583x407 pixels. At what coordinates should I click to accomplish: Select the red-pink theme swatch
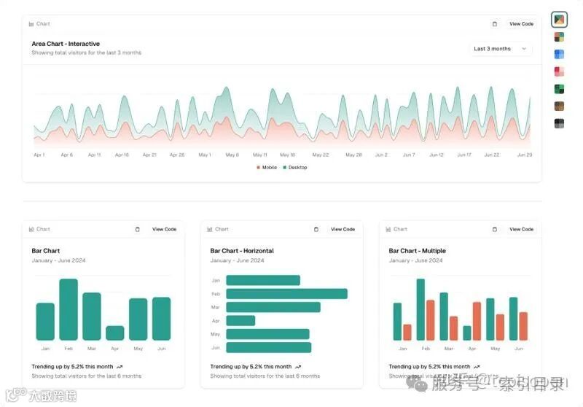point(559,71)
